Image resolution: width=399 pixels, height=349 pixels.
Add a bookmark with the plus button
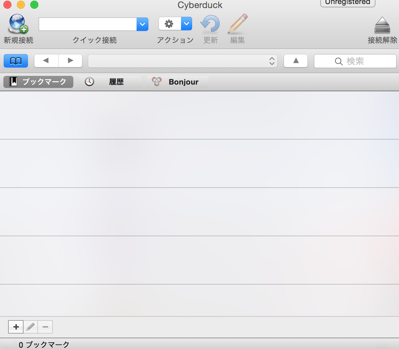[x=16, y=327]
